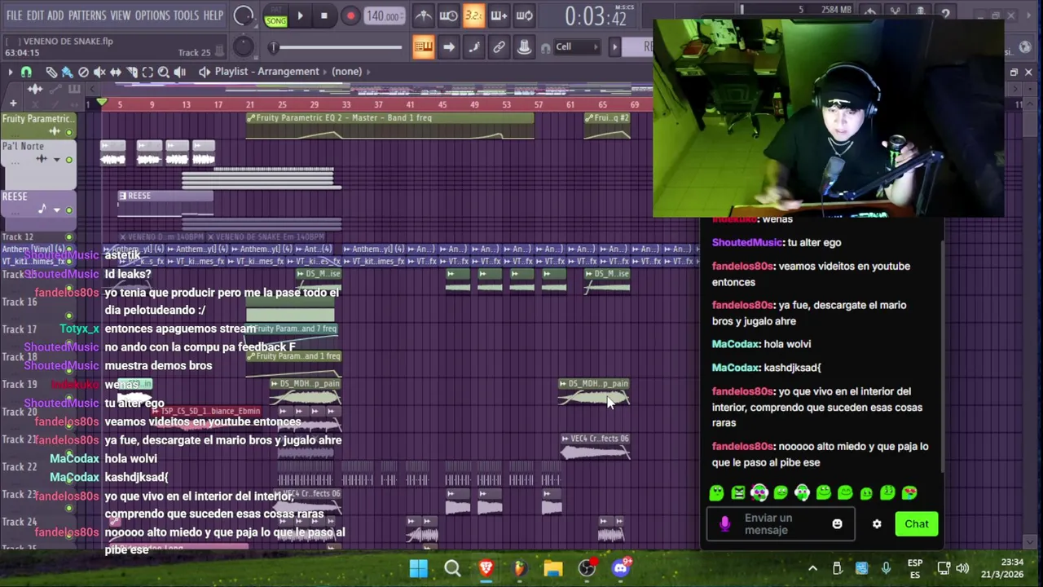Click the green Chat button
This screenshot has width=1043, height=587.
[x=917, y=524]
